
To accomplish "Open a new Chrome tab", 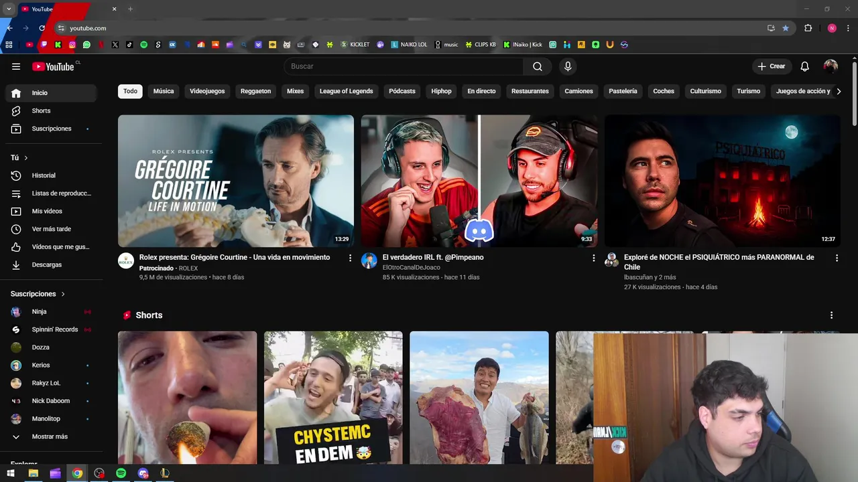I will click(x=130, y=9).
